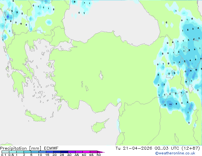This screenshot has width=202, height=156.
Task: Click the "11" precipitation value on the map
Action: point(170,104)
